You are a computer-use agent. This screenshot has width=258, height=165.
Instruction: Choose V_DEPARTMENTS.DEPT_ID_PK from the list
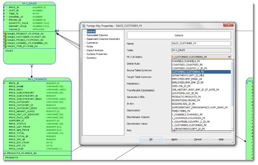pos(201,129)
